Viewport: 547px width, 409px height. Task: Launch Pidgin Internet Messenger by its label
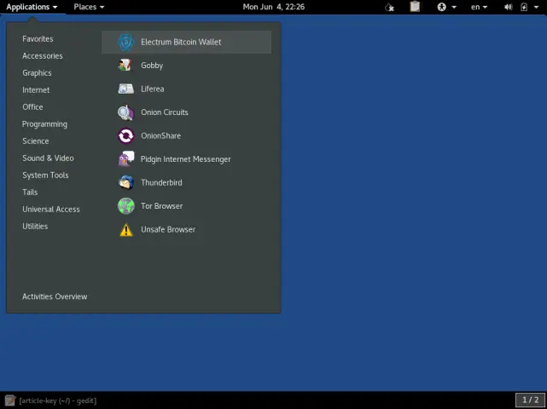[185, 159]
